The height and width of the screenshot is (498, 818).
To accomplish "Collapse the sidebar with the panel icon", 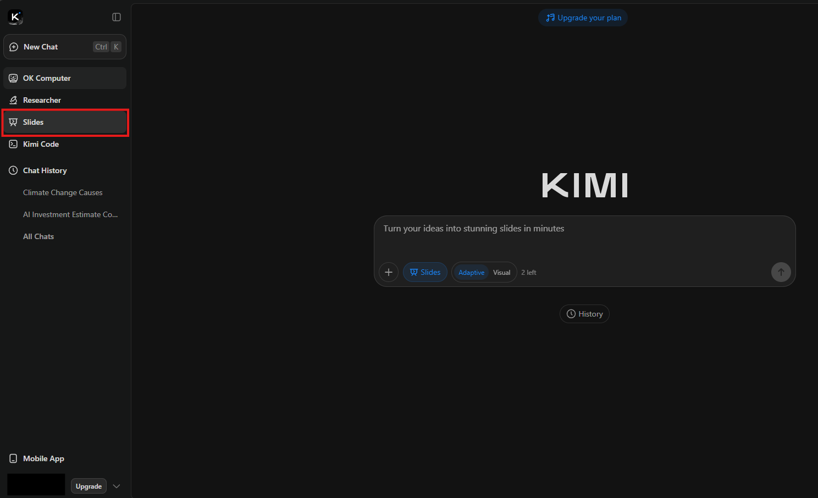I will (x=117, y=17).
